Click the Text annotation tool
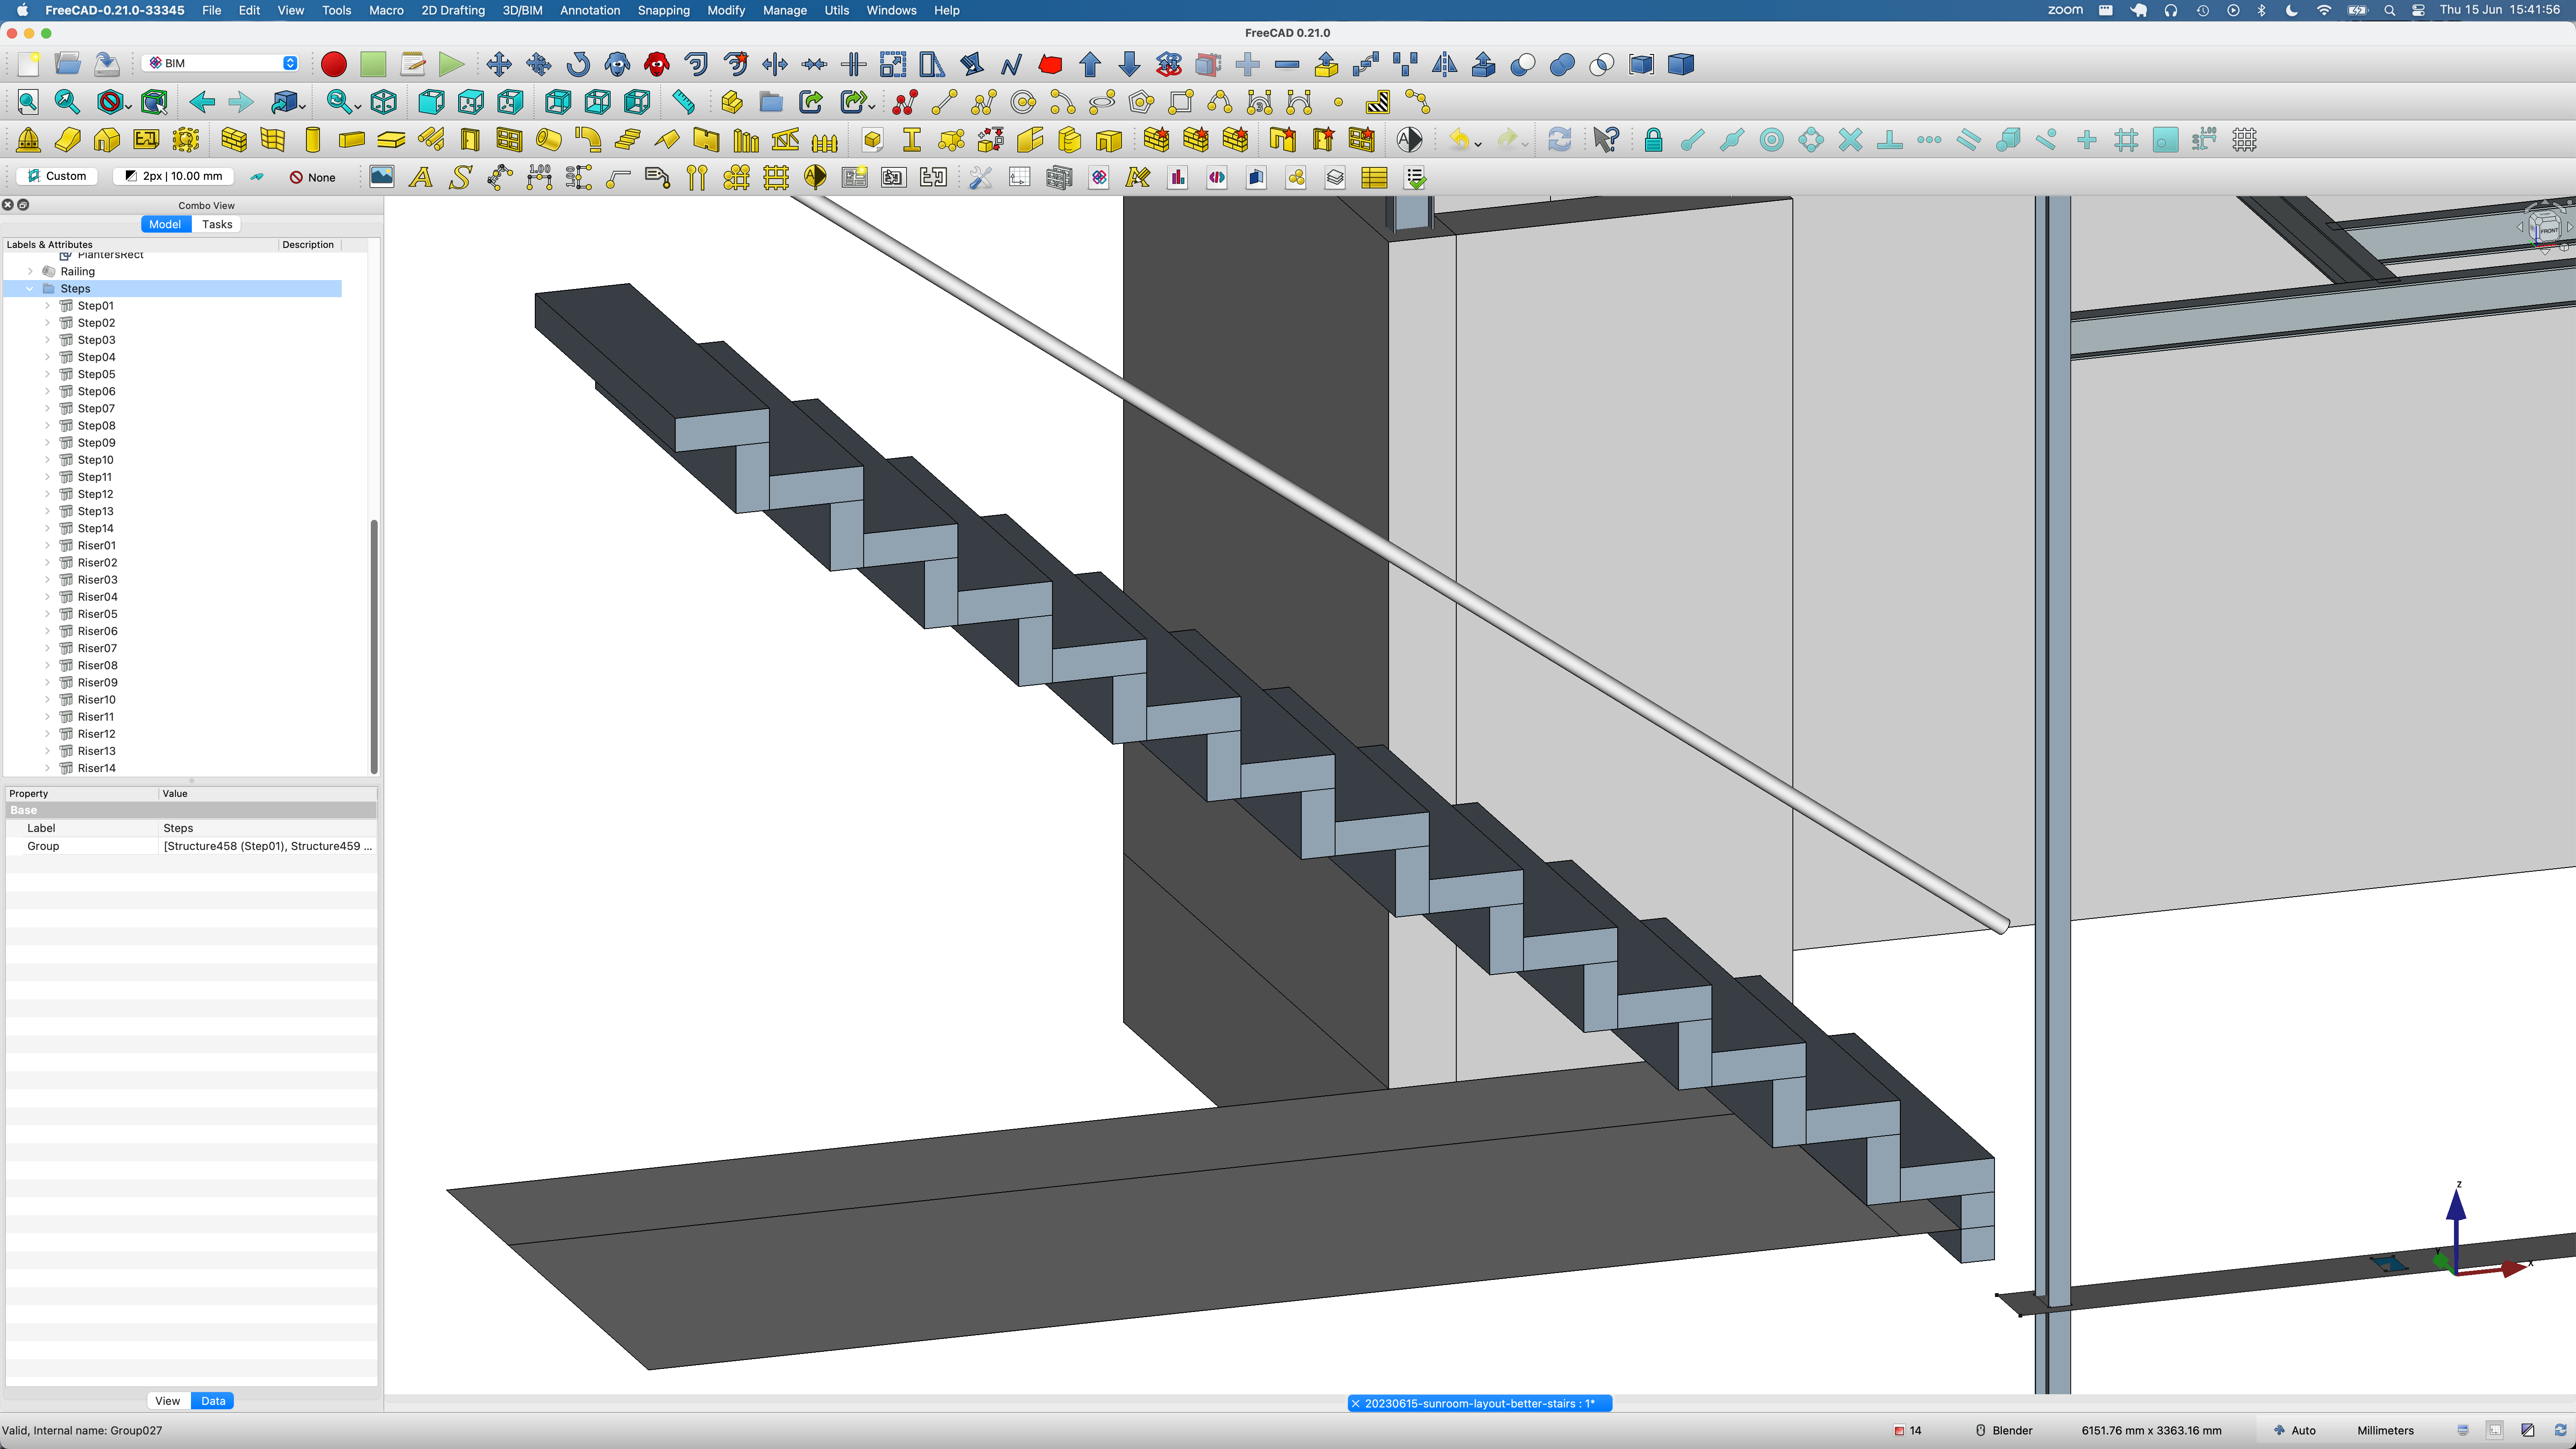2576x1449 pixels. 421,178
